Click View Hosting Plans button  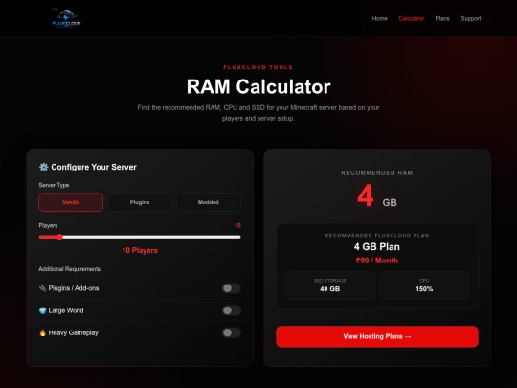point(377,336)
